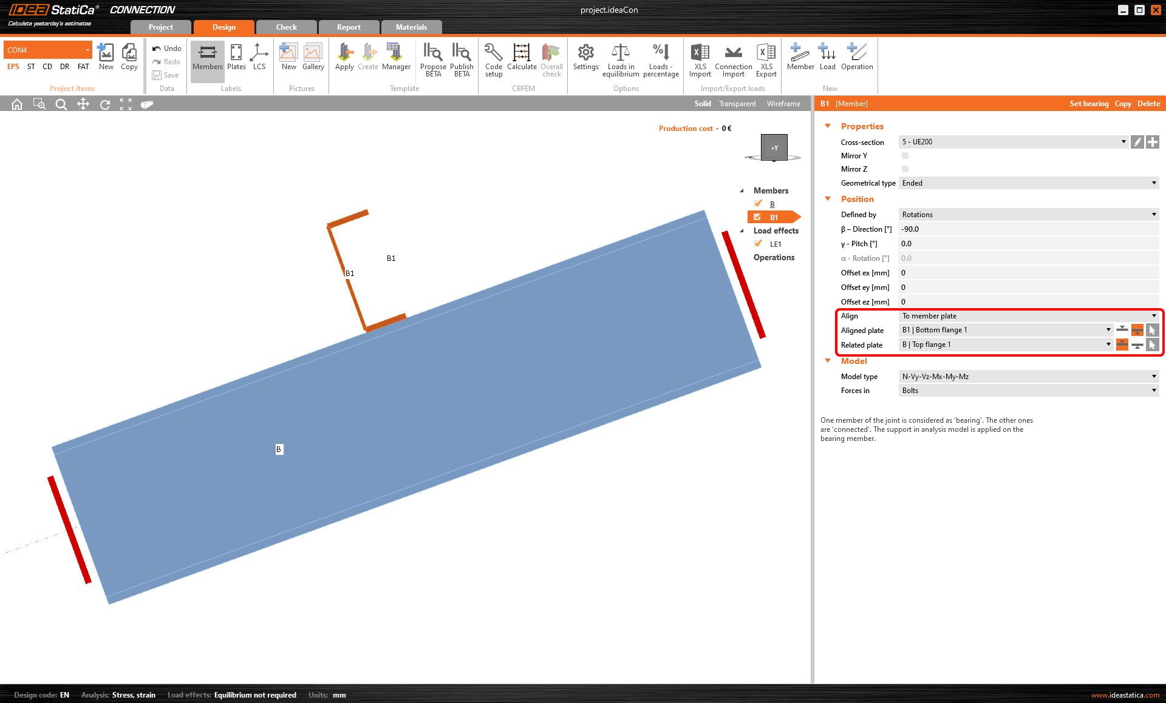Click the home view icon

tap(17, 104)
